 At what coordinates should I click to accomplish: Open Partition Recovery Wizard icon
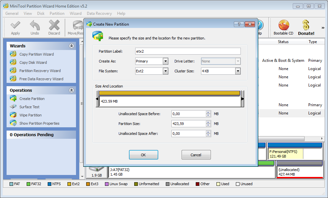tap(13, 71)
